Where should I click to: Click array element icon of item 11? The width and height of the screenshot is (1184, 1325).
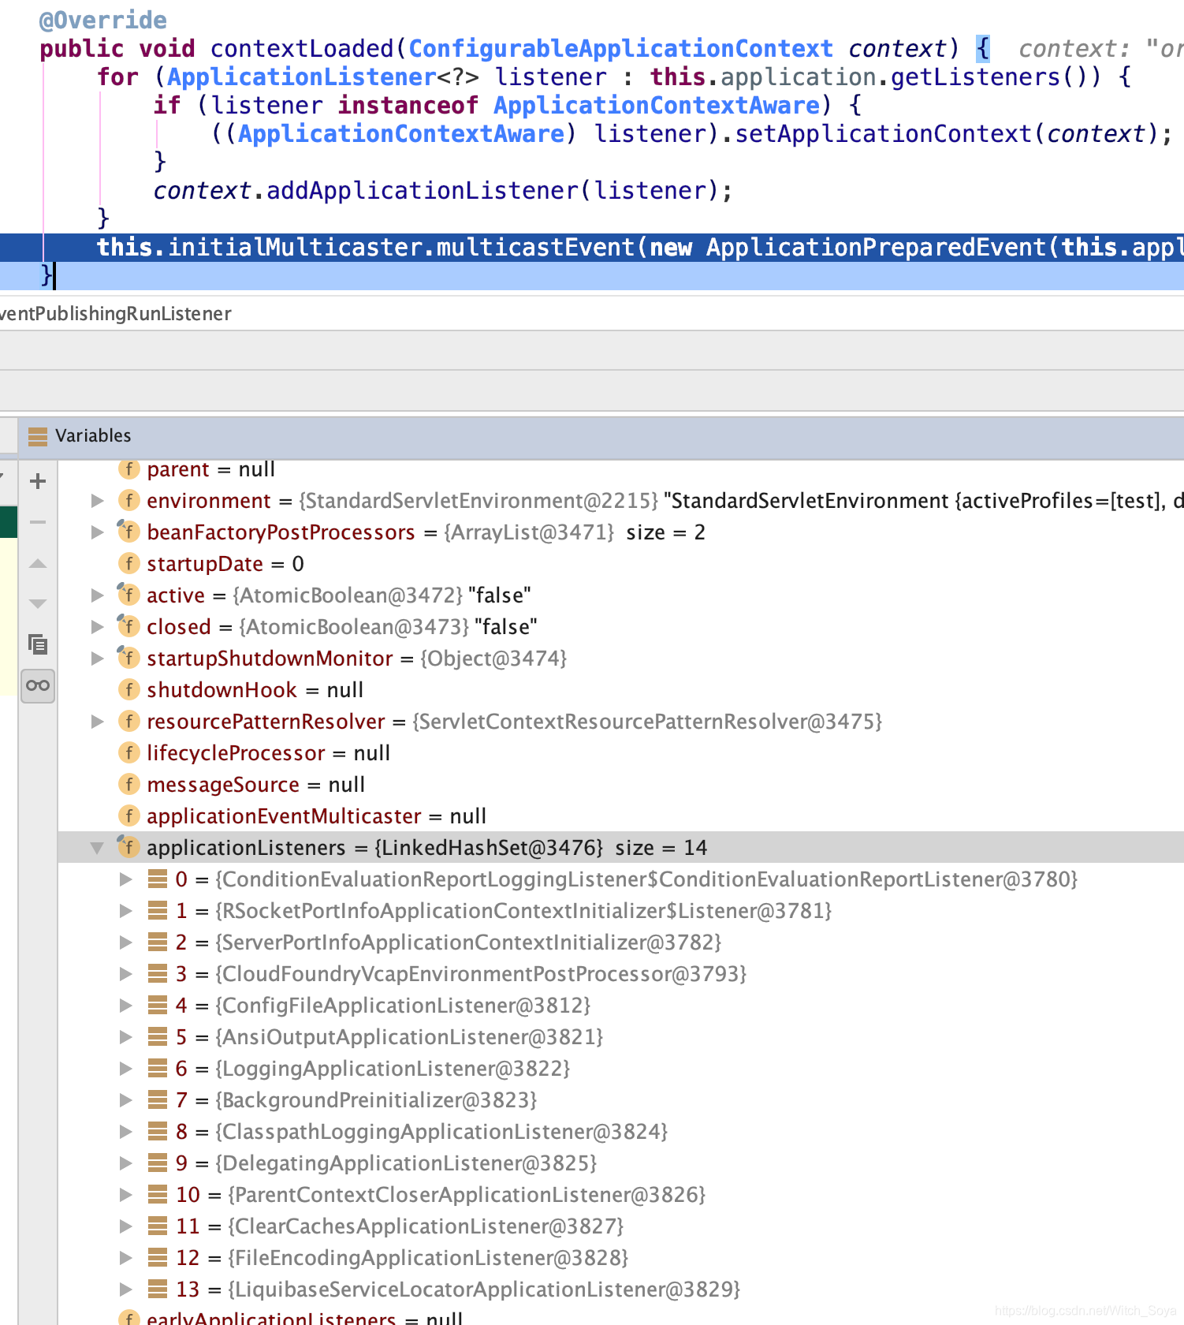158,1226
